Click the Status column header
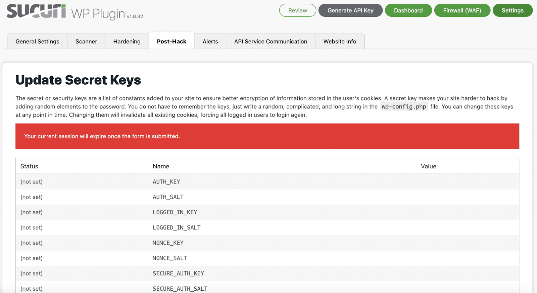 point(29,166)
